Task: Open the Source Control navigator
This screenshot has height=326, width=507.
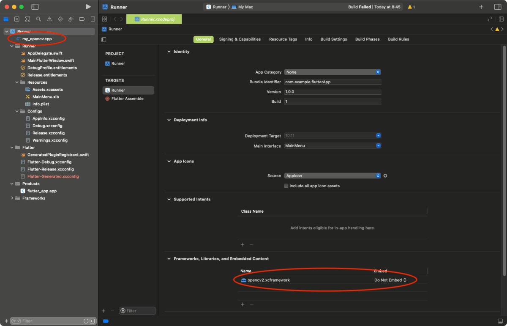Action: click(x=17, y=19)
